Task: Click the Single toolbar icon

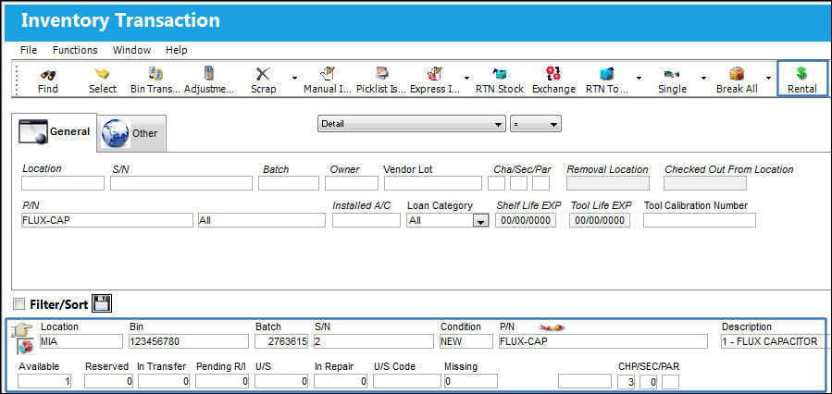Action: point(672,74)
